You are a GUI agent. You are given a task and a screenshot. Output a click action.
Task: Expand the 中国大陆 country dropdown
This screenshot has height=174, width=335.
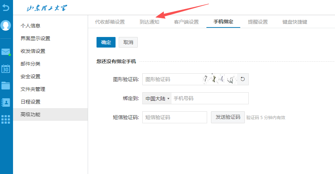(157, 98)
